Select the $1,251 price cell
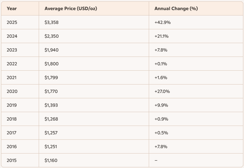This screenshot has height=168, width=244. click(x=51, y=146)
